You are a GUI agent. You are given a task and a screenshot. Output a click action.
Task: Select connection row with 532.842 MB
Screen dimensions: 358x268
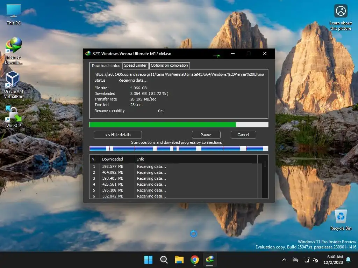click(173, 196)
